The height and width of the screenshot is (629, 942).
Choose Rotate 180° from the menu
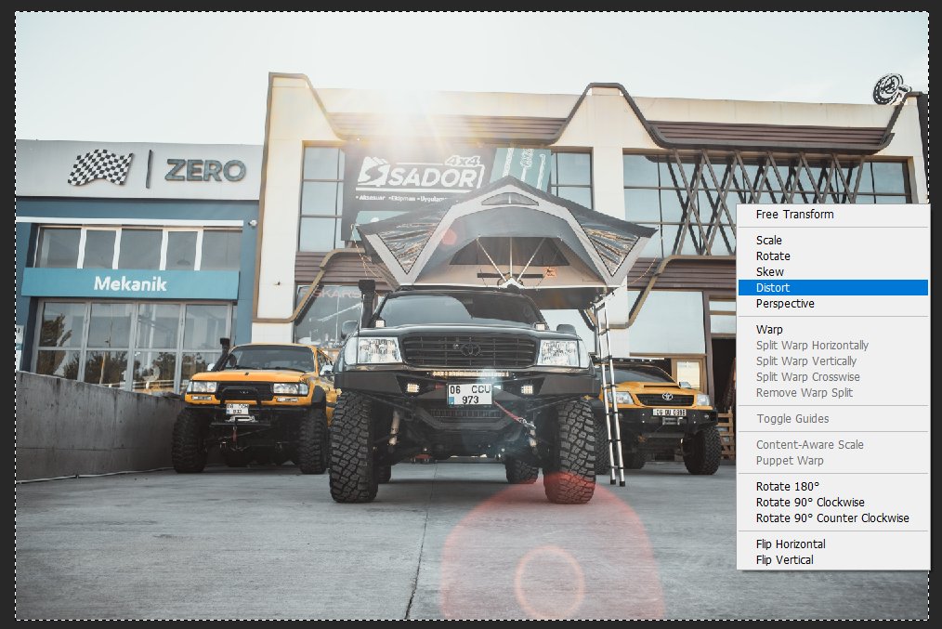pyautogui.click(x=832, y=487)
